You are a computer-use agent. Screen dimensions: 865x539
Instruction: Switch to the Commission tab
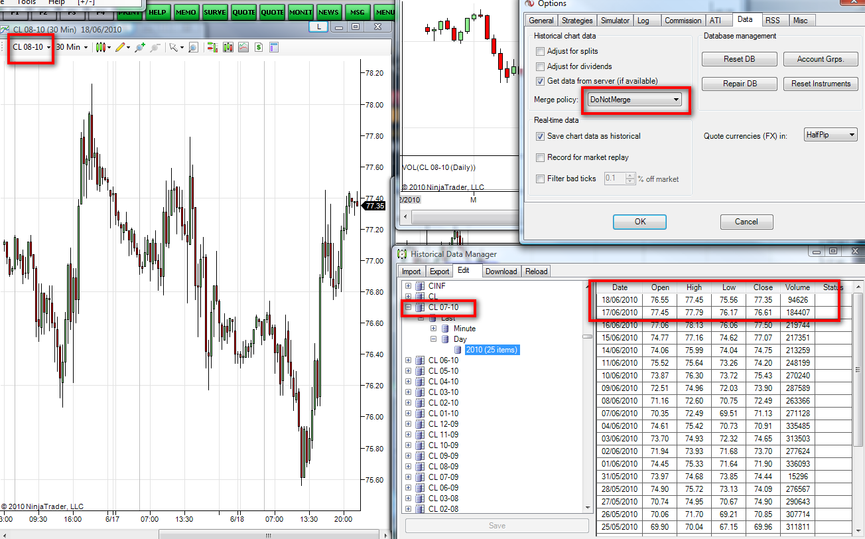(x=683, y=21)
